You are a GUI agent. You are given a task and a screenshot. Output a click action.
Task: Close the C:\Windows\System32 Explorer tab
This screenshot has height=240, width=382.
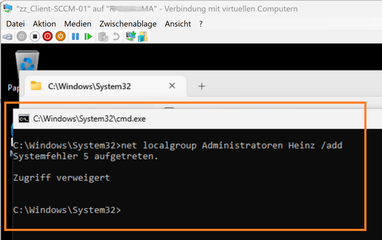point(172,86)
